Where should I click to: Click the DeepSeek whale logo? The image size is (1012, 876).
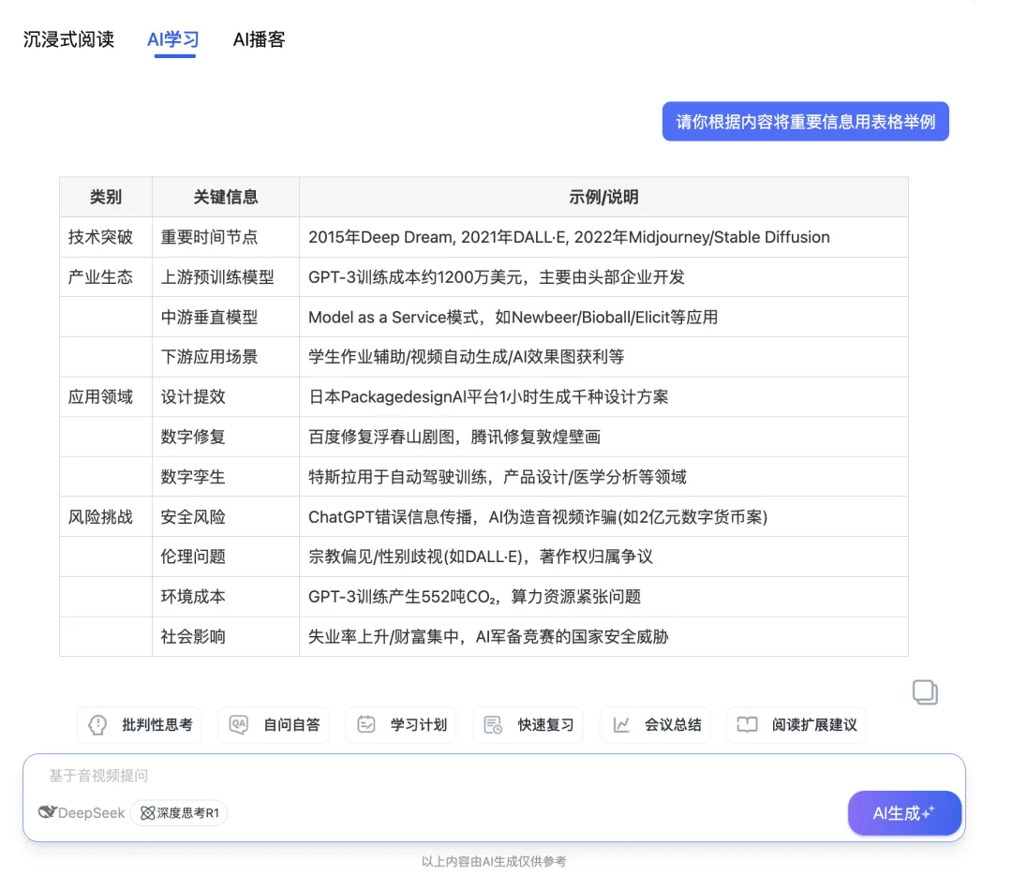pos(47,812)
